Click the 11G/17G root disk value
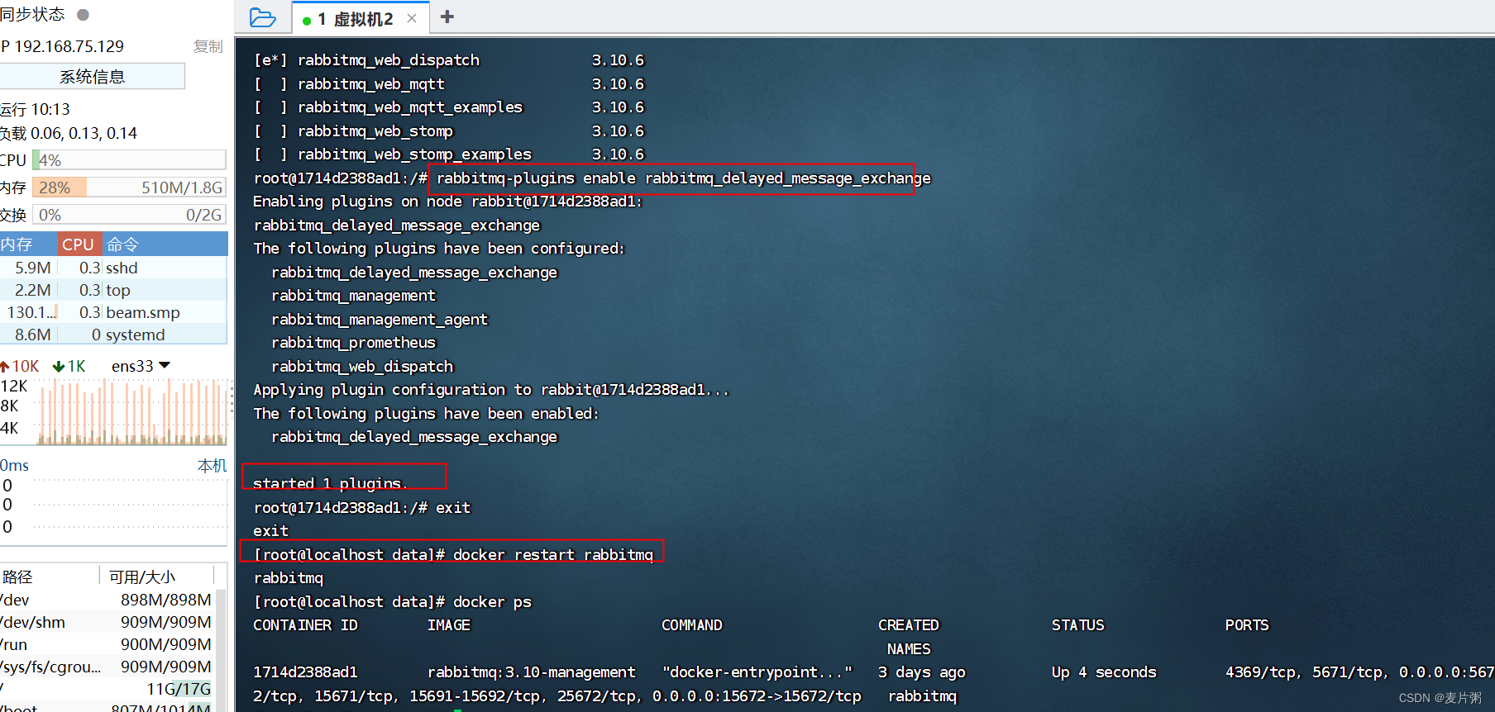1495x712 pixels. click(x=179, y=689)
